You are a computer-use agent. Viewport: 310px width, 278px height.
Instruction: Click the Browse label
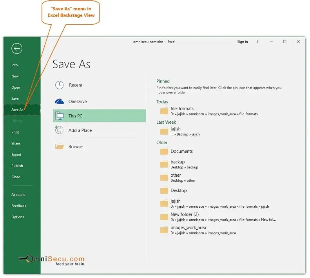pyautogui.click(x=76, y=146)
